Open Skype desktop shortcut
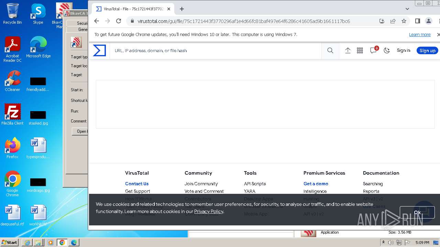 pos(38,14)
